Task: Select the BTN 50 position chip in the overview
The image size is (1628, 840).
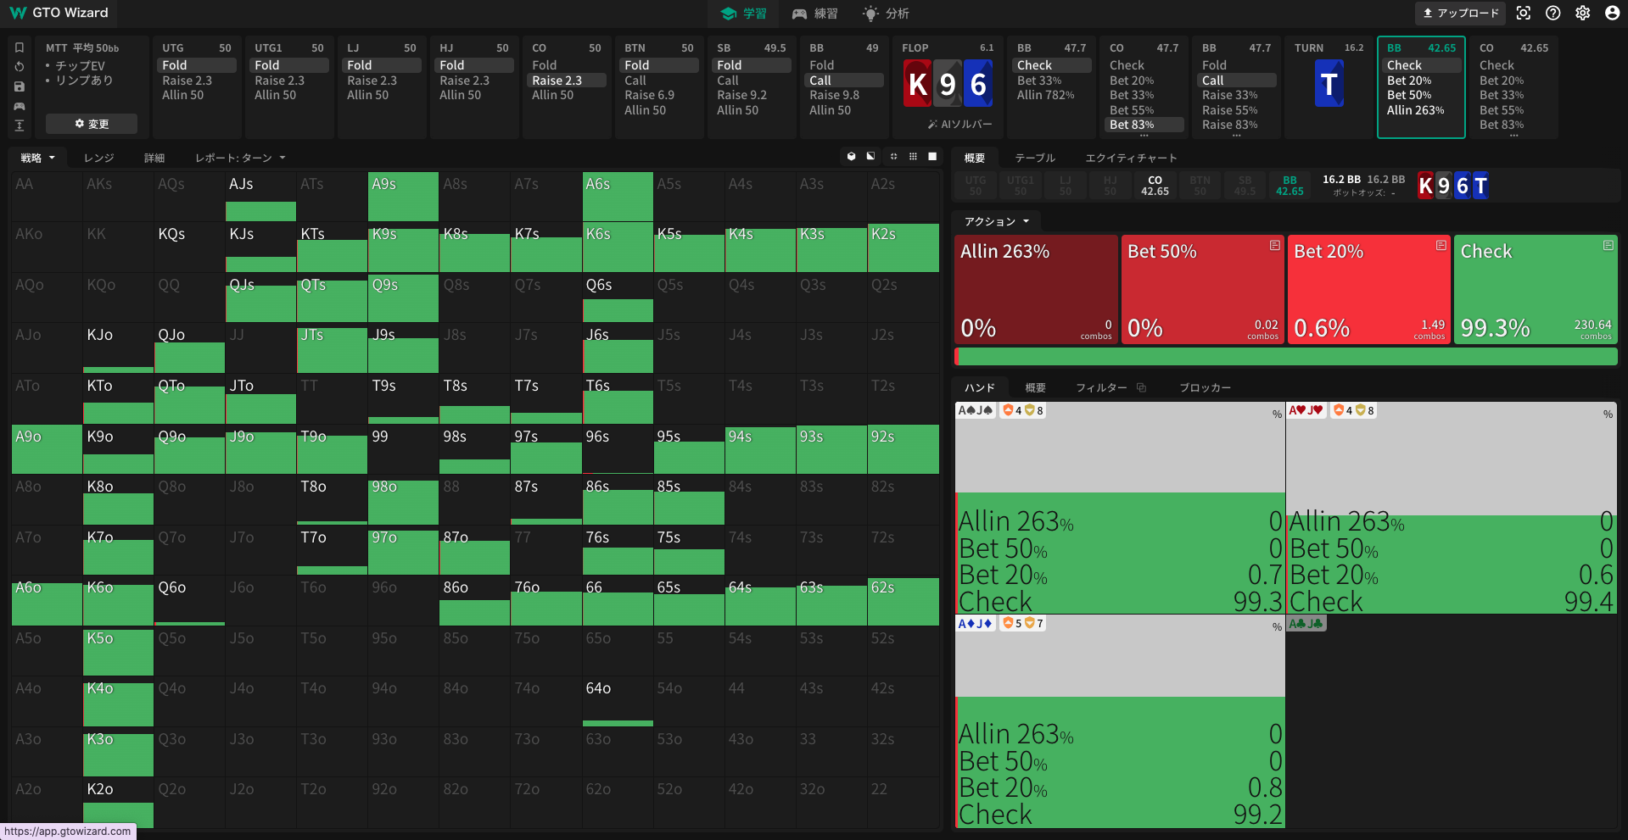Action: (x=1200, y=186)
